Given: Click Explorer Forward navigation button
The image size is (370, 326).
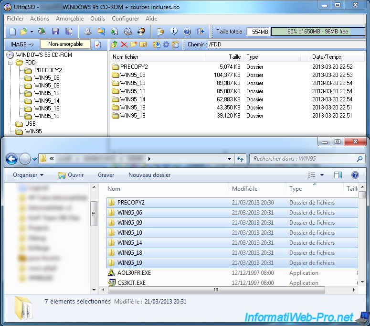Looking at the screenshot, I should pyautogui.click(x=25, y=159).
